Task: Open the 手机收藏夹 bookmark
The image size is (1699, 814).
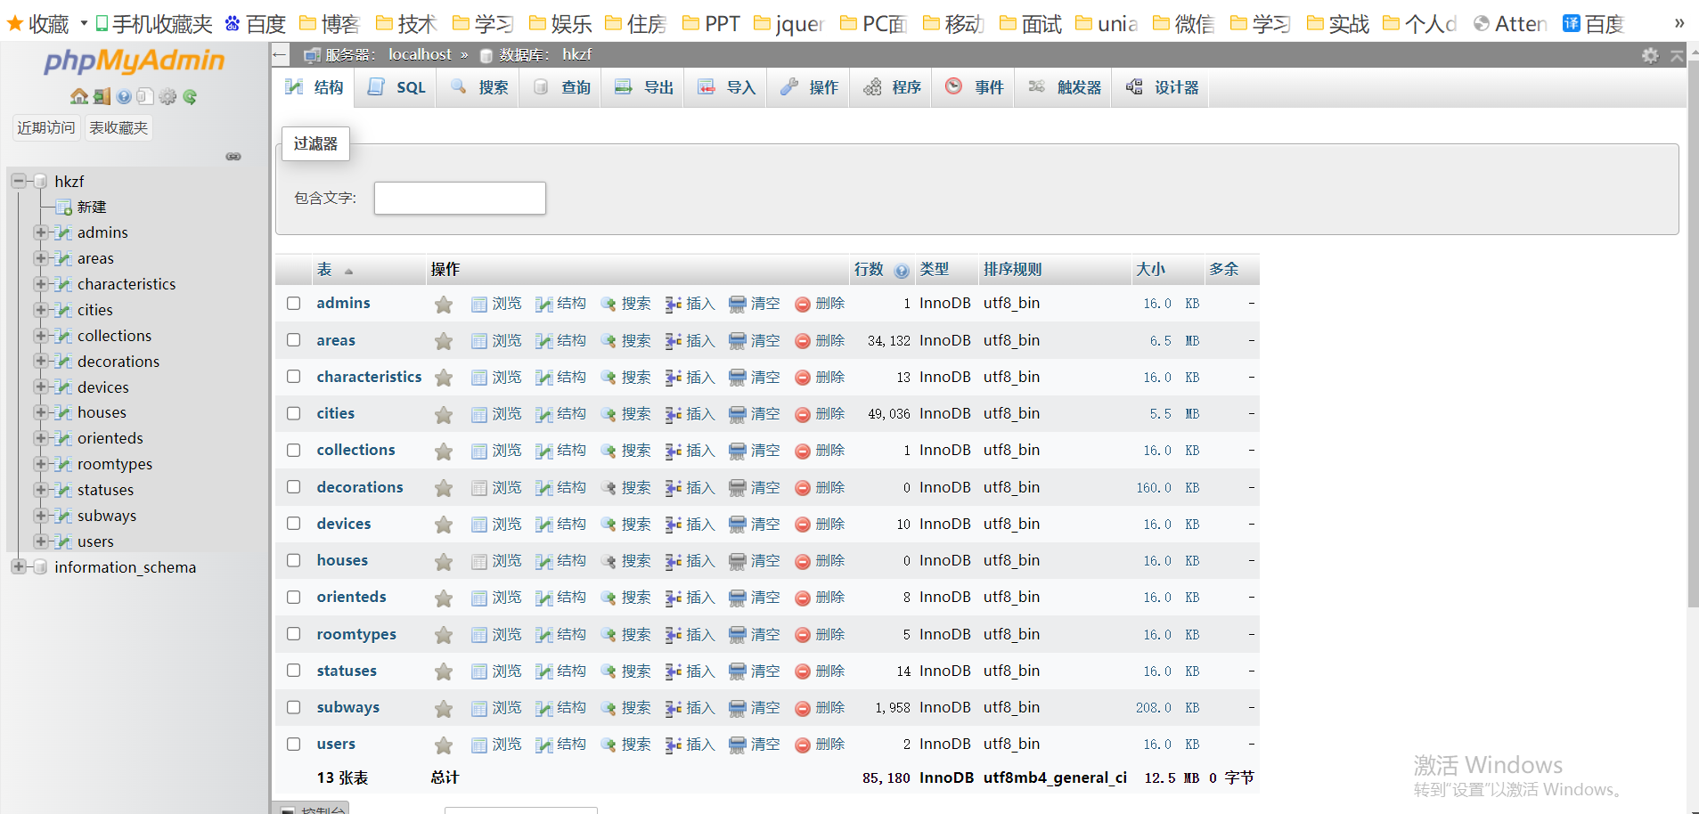Action: pyautogui.click(x=154, y=24)
